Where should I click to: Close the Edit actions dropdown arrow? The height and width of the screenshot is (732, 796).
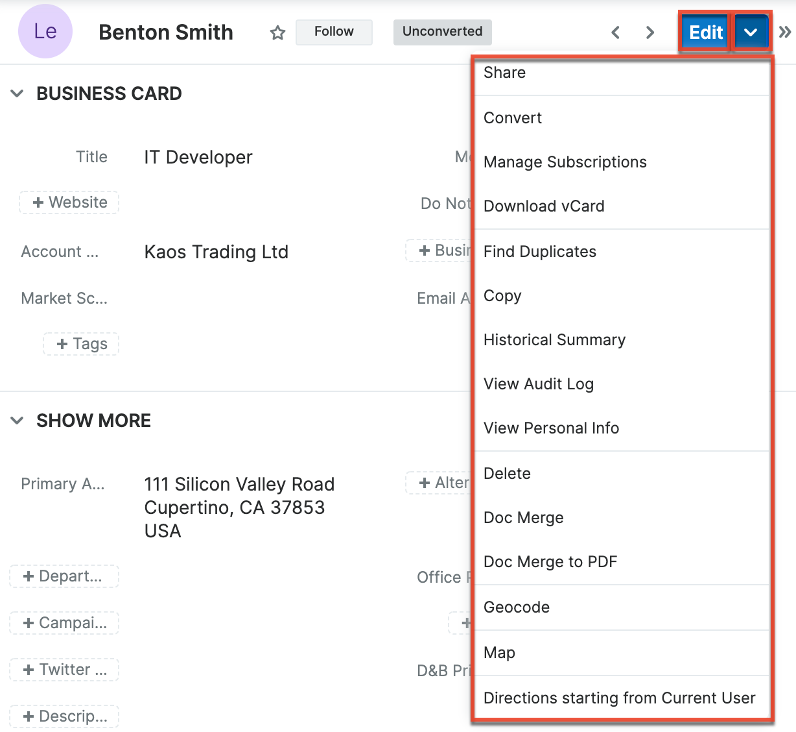click(x=751, y=32)
